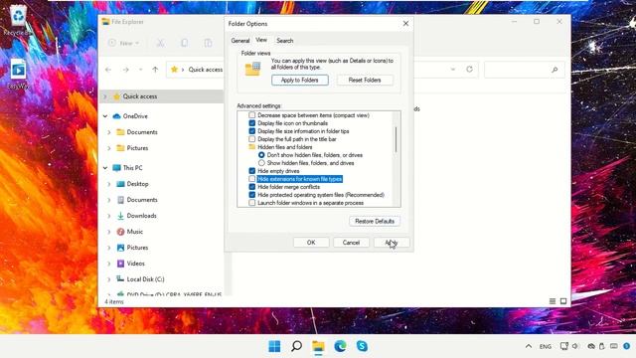Viewport: 636px width, 358px height.
Task: Launch Microsoft Edge from taskbar
Action: [340, 346]
